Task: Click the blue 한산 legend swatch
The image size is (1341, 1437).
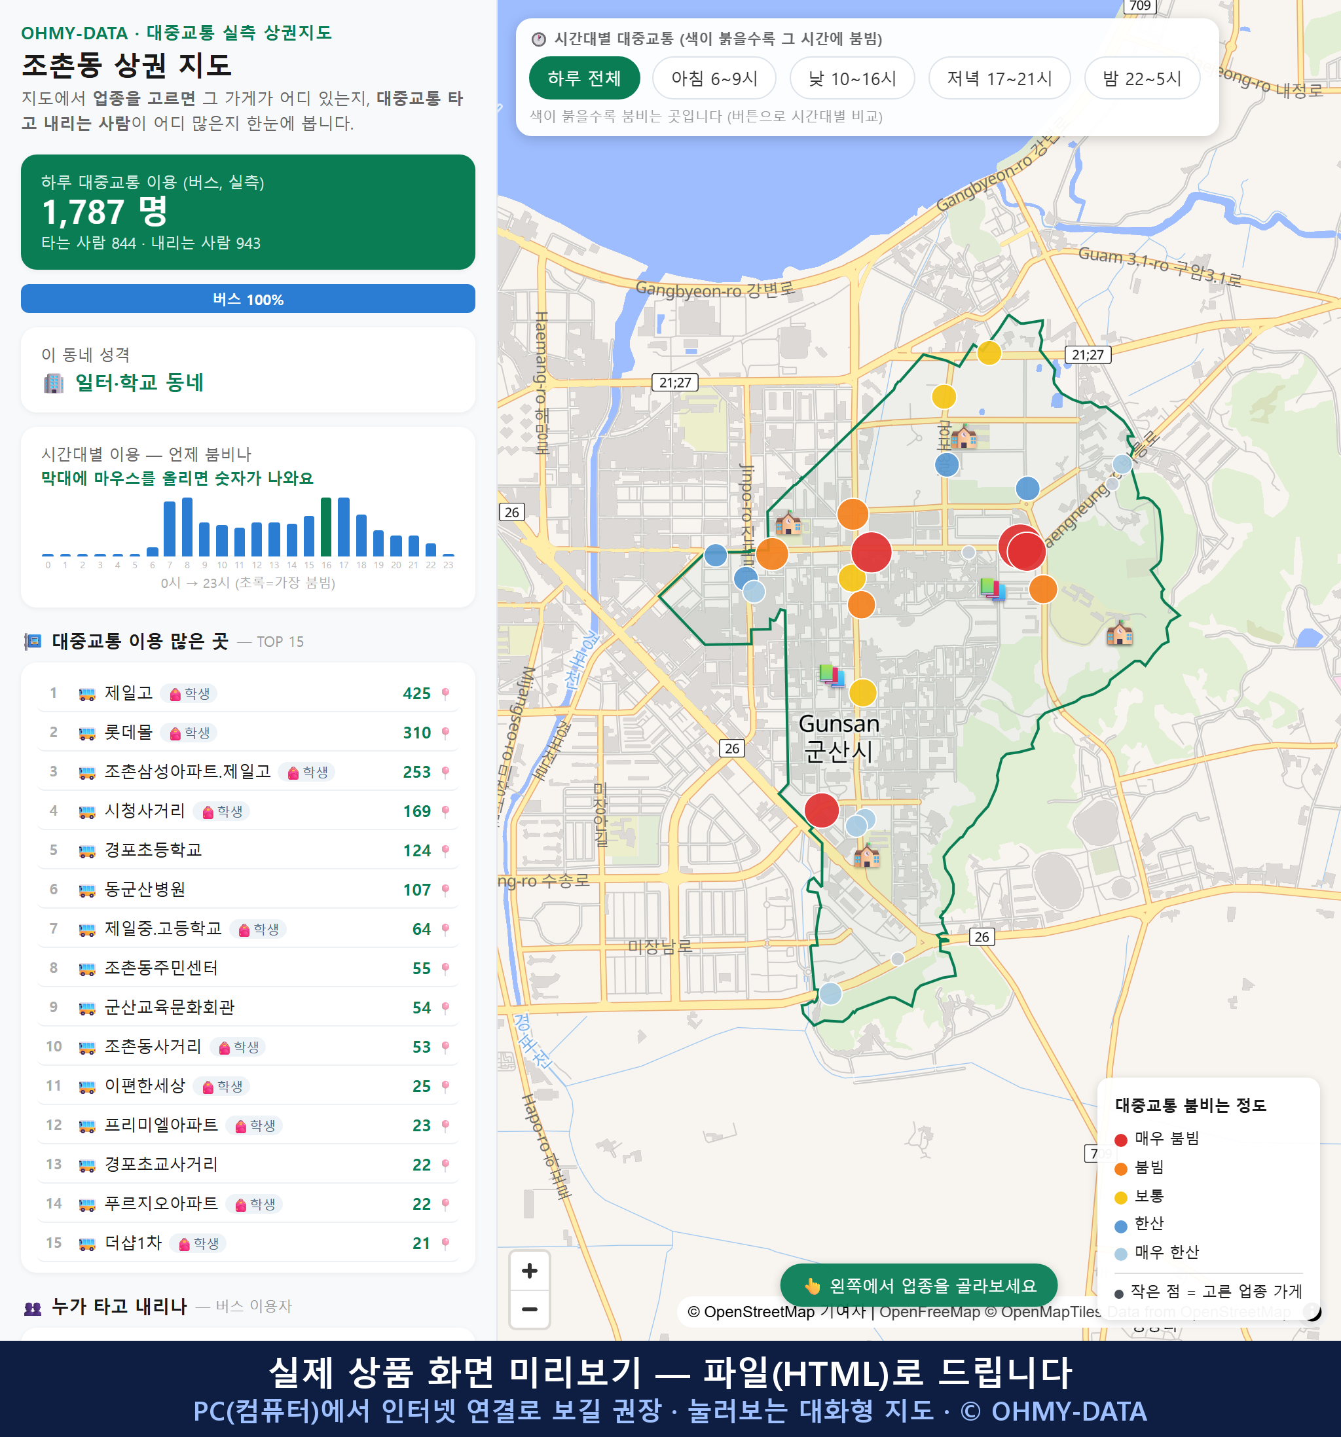Action: click(x=1120, y=1226)
